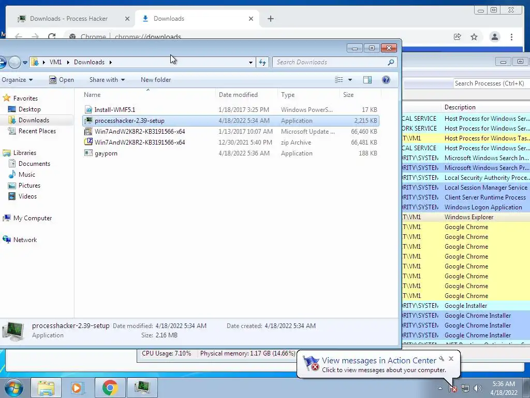Screen dimensions: 530x398
Task: Select the Windows Explorer process row
Action: coord(466,217)
